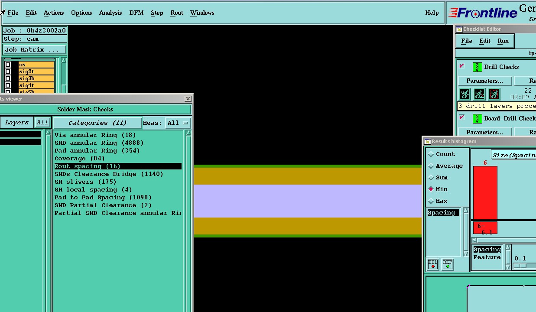Click the Job Matrix button

[x=35, y=50]
